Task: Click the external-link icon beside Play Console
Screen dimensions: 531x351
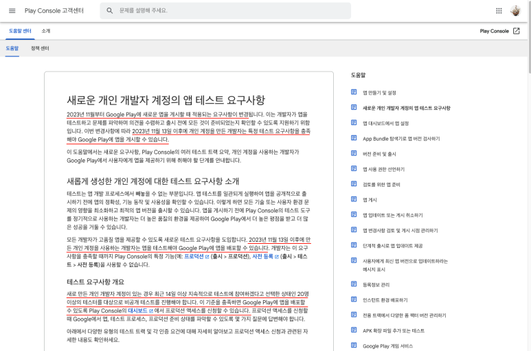Action: pos(517,31)
